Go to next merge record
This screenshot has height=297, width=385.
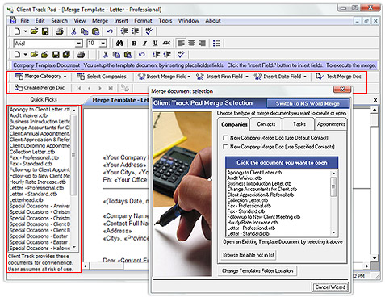click(100, 88)
